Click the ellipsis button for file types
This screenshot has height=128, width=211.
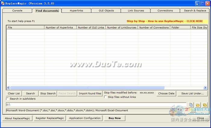coord(193,111)
